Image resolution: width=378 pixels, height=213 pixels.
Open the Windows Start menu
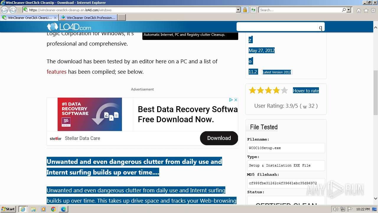pyautogui.click(x=8, y=209)
